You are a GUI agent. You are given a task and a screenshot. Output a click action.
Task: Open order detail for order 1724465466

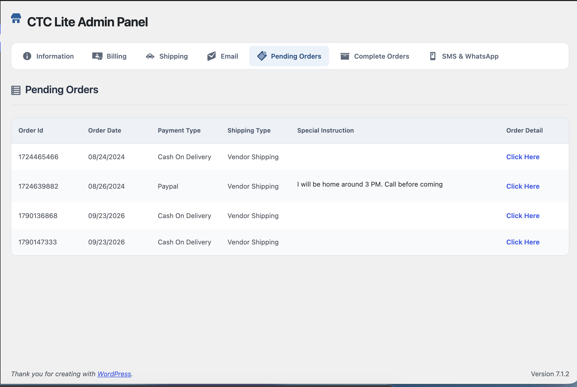[523, 157]
